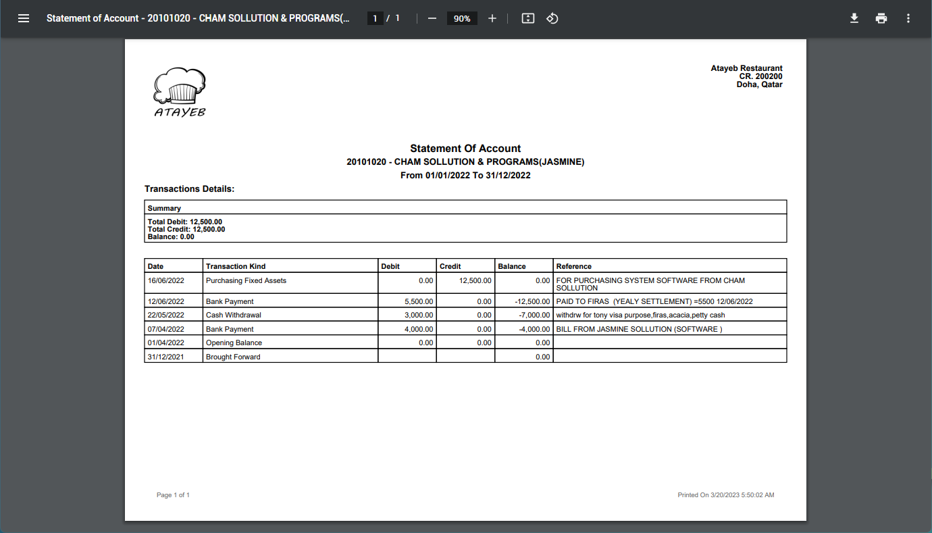Image resolution: width=932 pixels, height=533 pixels.
Task: Click the Printed On 3/20/2023 timestamp
Action: (x=726, y=495)
